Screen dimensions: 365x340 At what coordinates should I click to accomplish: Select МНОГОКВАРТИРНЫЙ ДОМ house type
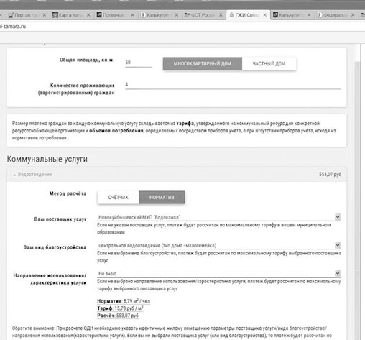(x=203, y=63)
